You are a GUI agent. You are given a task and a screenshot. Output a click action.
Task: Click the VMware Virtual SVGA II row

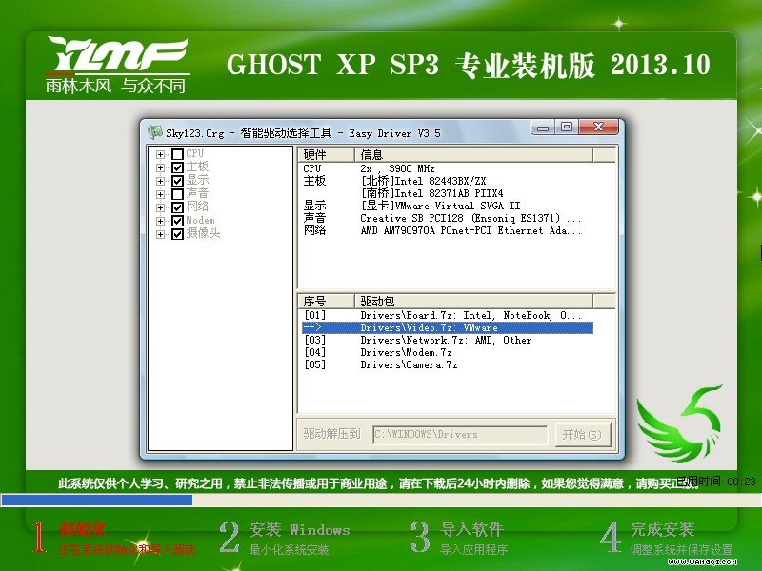[x=447, y=206]
